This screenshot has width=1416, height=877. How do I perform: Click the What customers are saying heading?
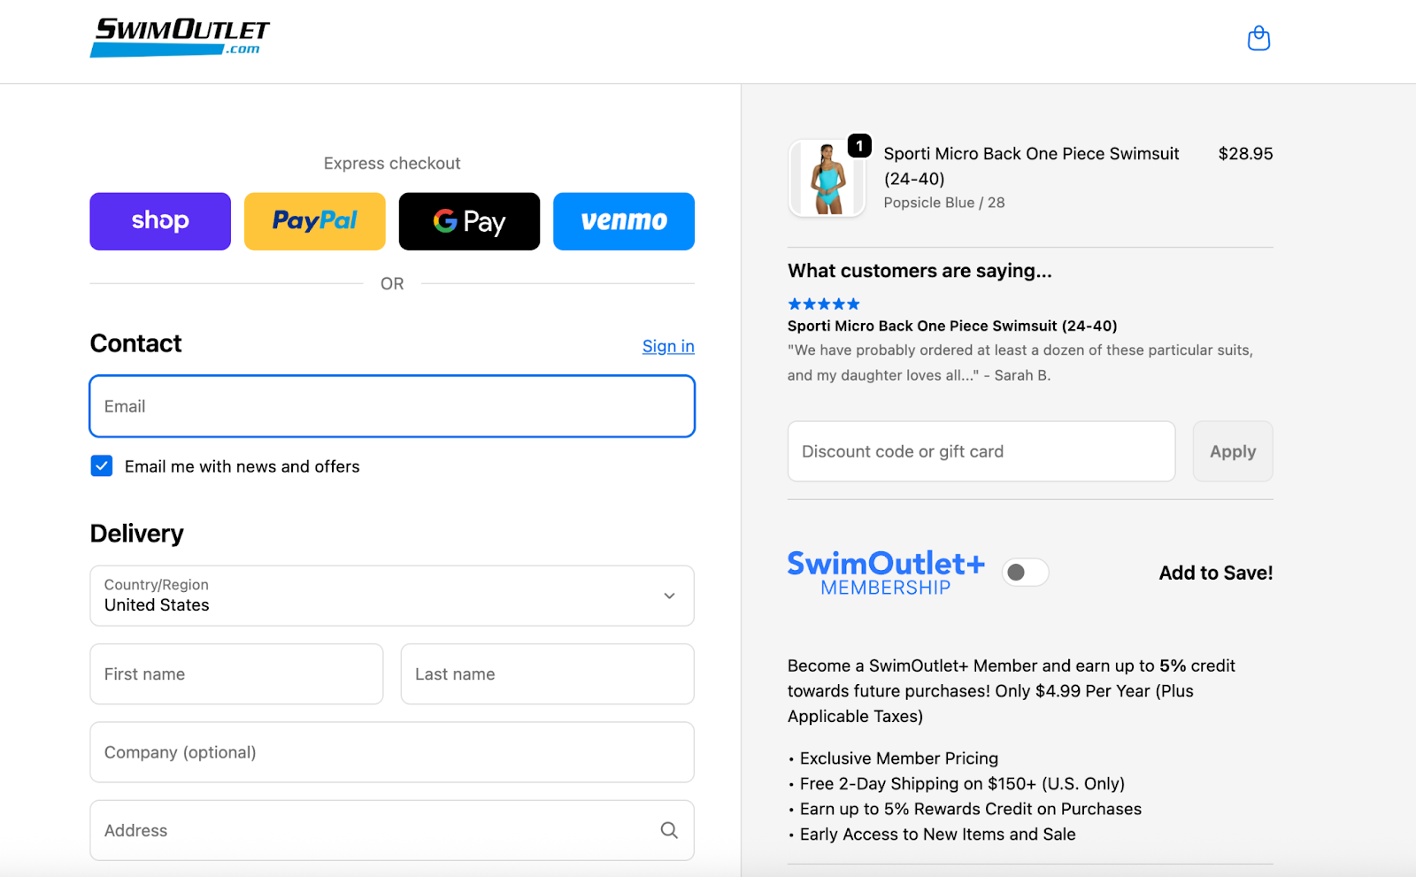point(920,271)
